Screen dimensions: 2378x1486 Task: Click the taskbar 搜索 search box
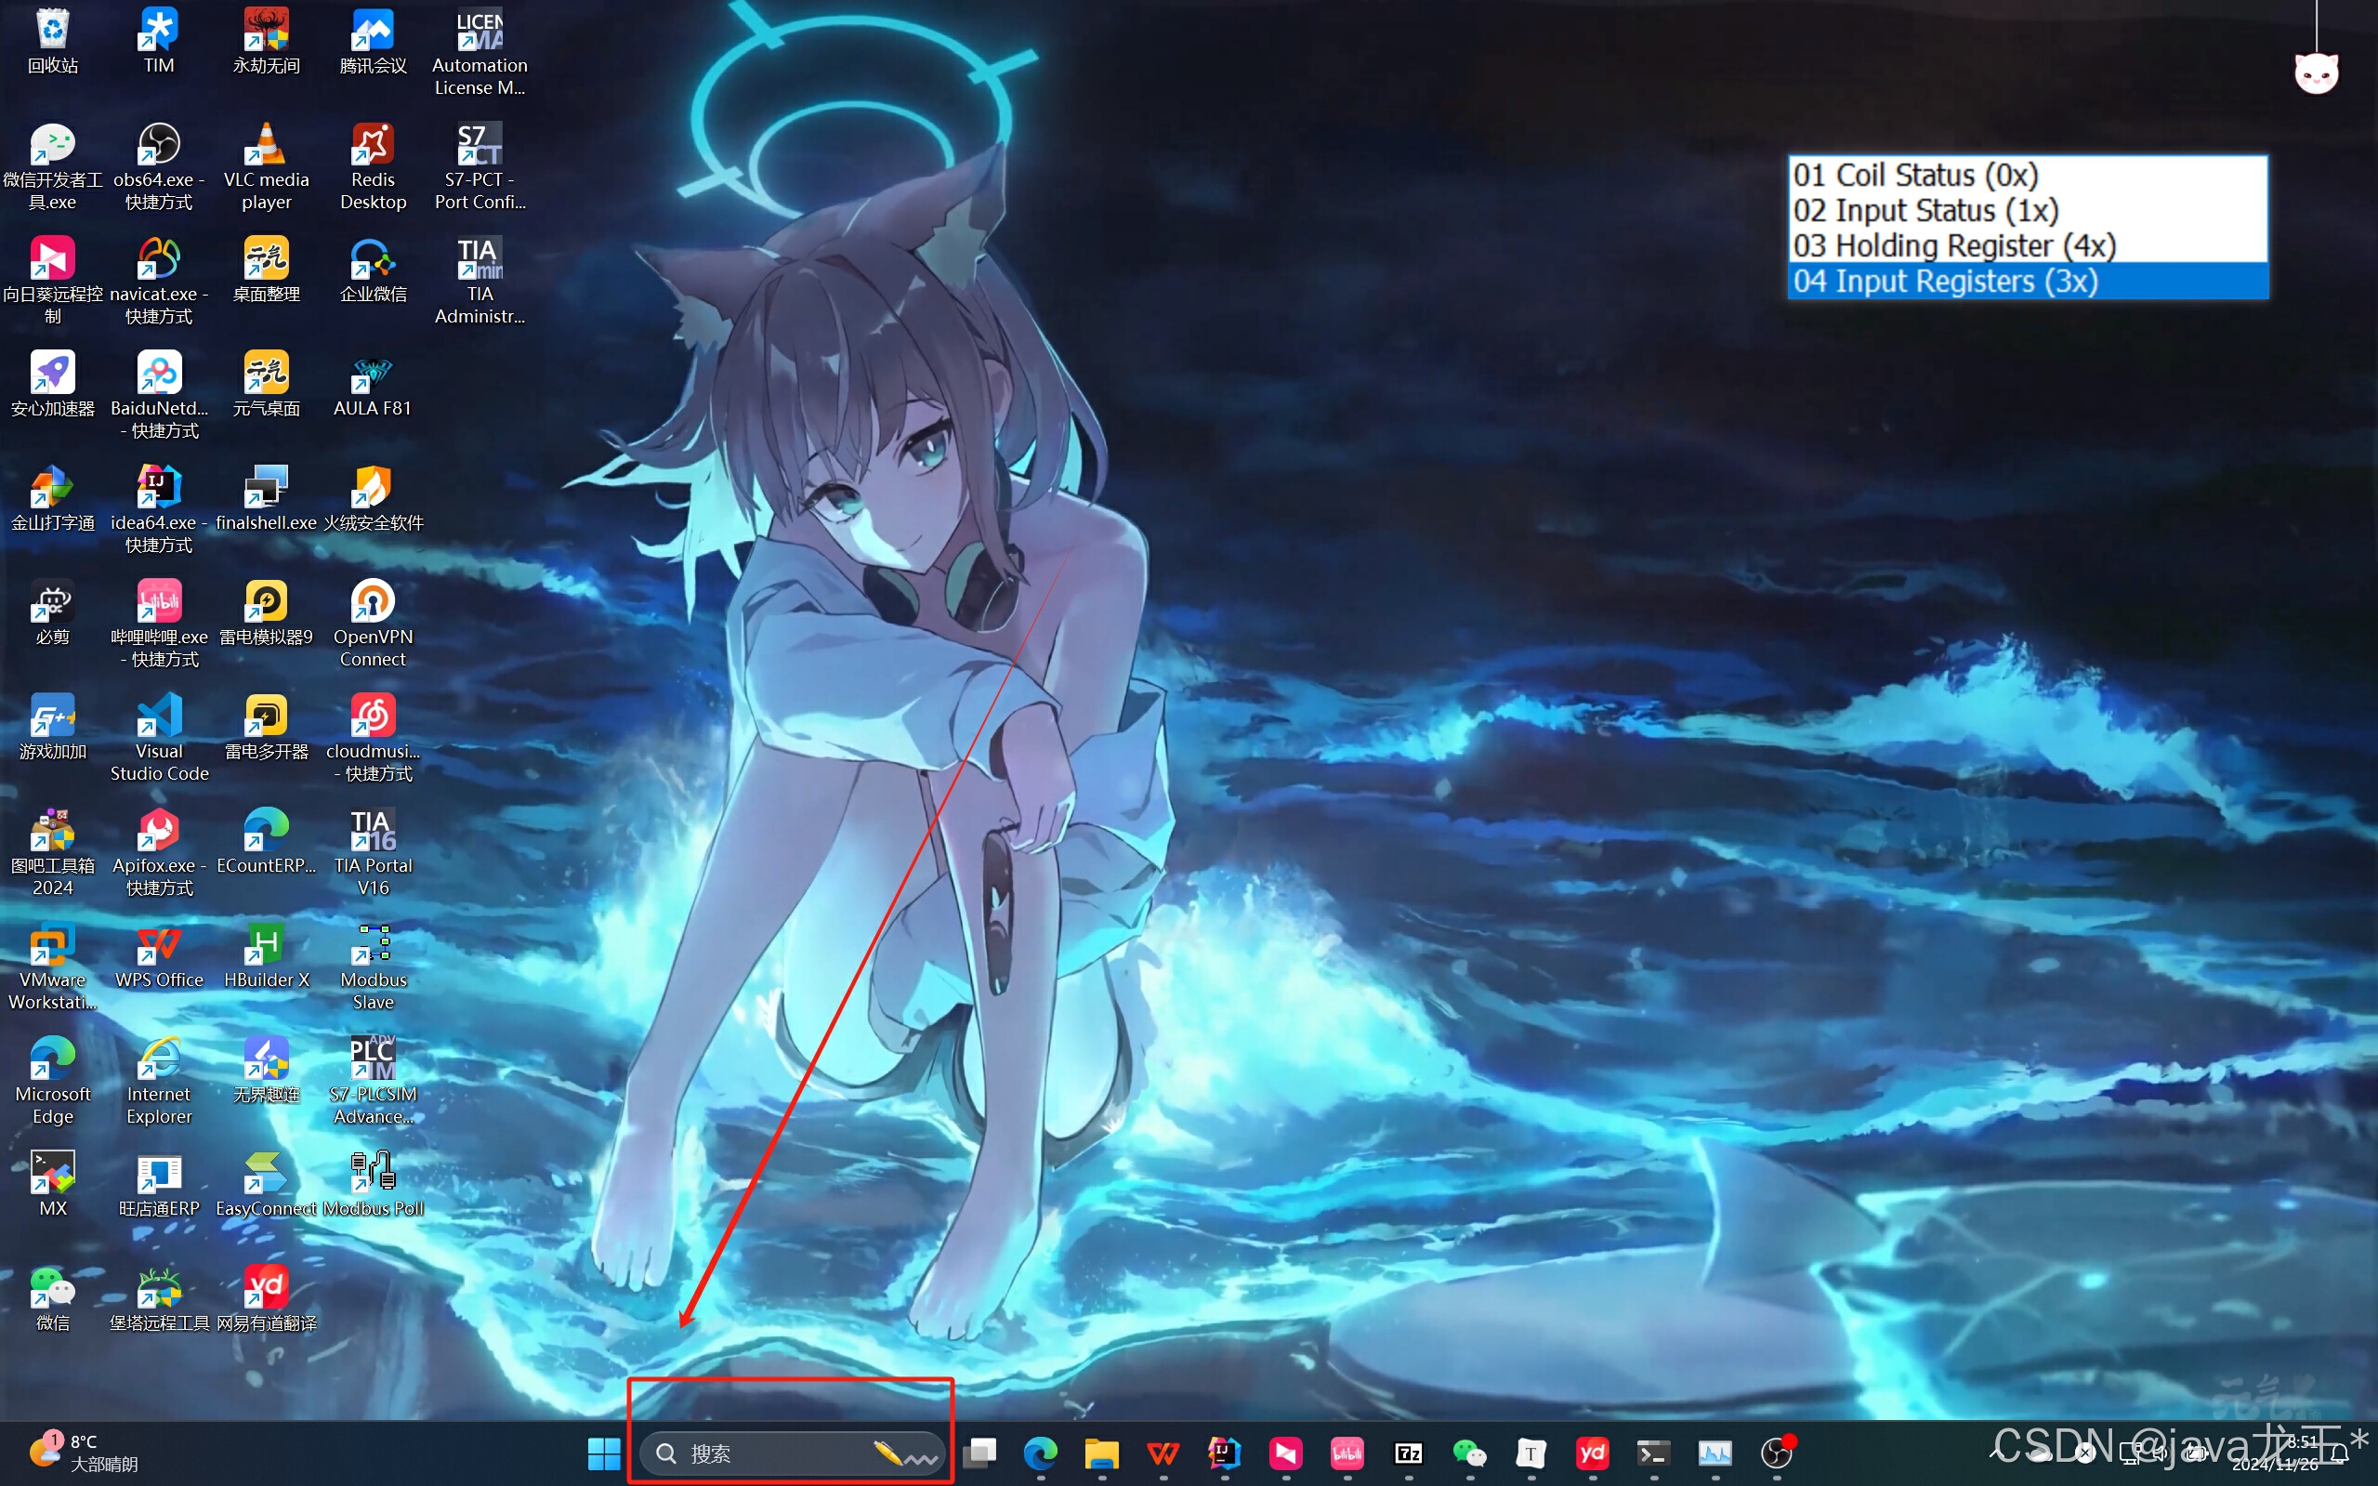click(767, 1453)
